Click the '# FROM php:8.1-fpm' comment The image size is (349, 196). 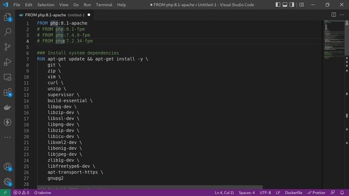[61, 29]
